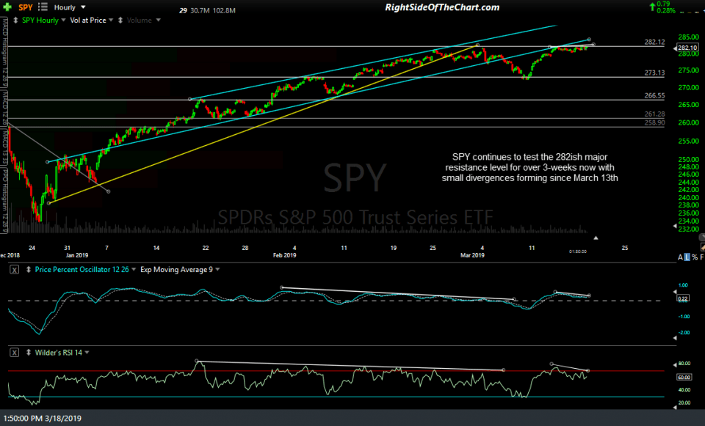
Task: Click the 60.00 RSI value label
Action: [684, 377]
